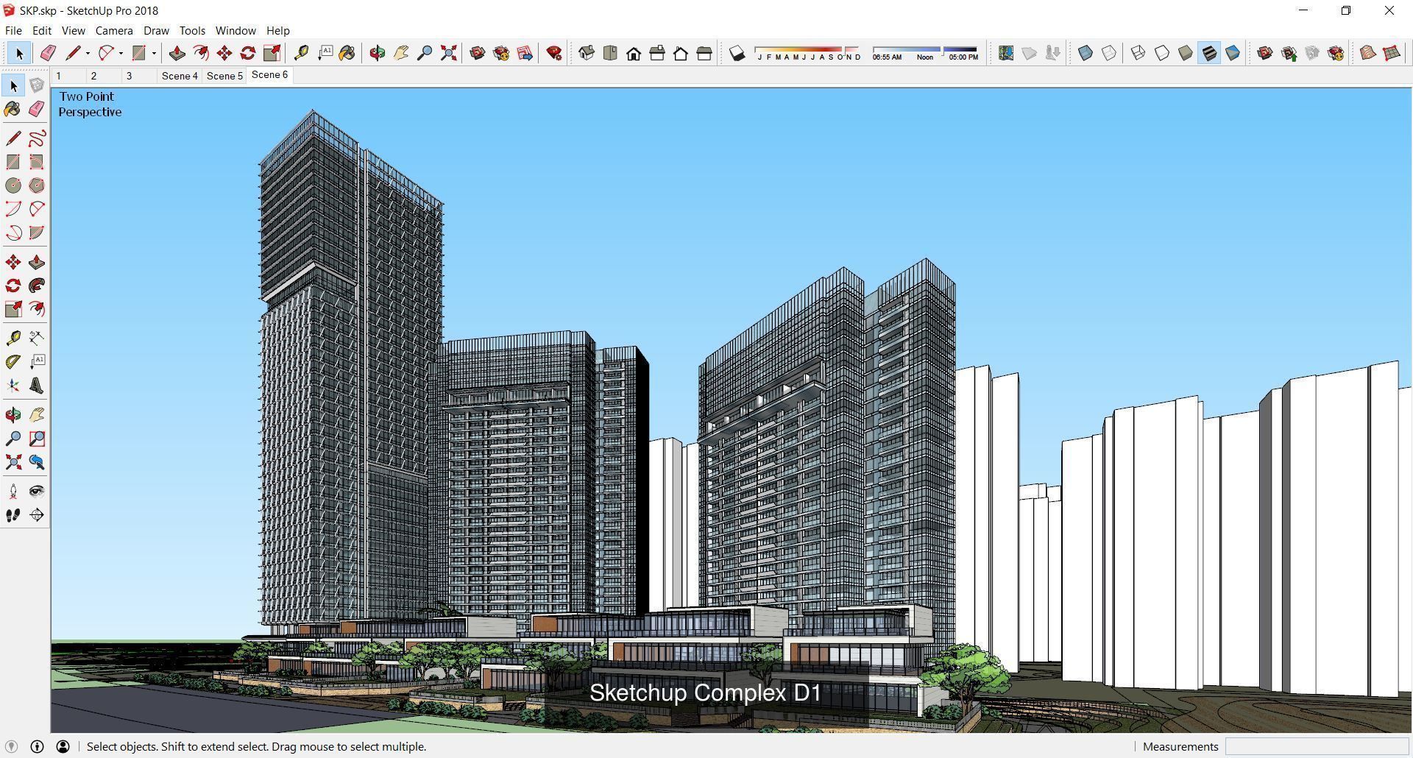The image size is (1413, 758).
Task: Select the Pie arc tool
Action: tap(37, 233)
